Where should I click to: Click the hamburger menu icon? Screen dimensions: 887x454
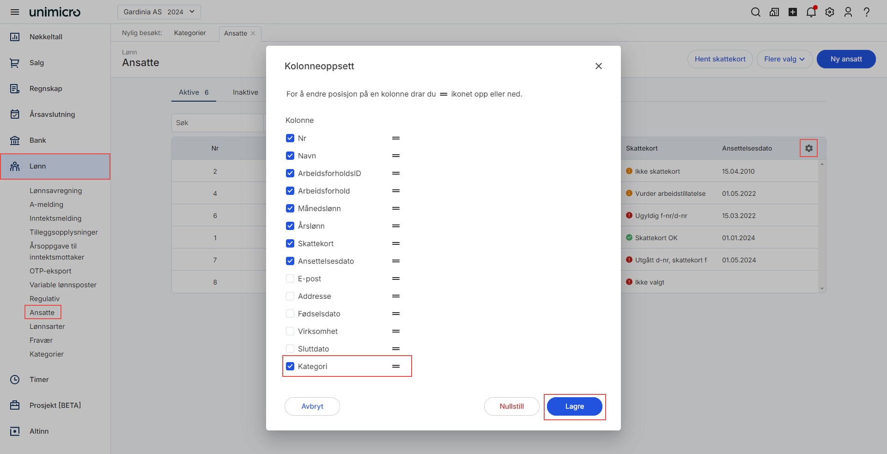tap(15, 12)
